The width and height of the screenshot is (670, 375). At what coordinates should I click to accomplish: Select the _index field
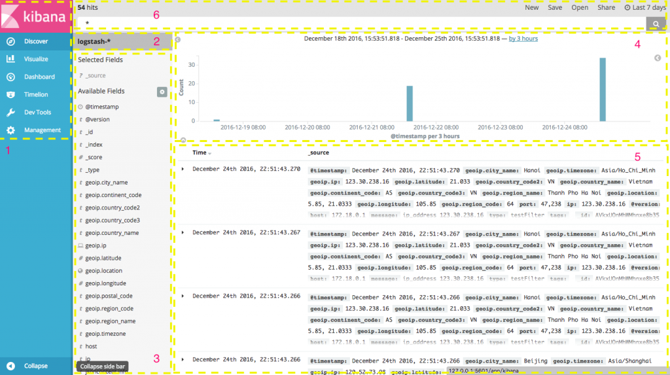94,145
